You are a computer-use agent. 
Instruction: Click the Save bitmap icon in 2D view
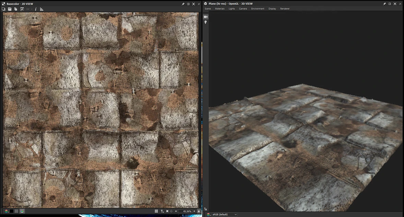tap(10, 9)
